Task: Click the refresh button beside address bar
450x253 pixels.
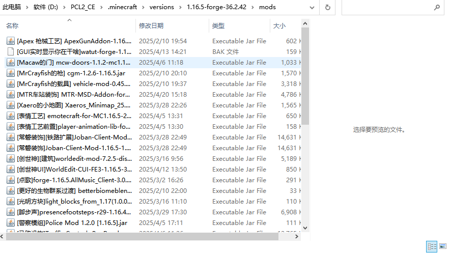Action: point(327,7)
